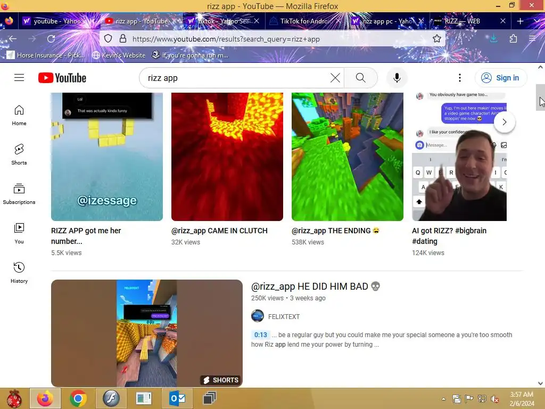This screenshot has width=545, height=409.
Task: Open the 'RIZZ APP got me her number...' title
Action: pos(86,236)
